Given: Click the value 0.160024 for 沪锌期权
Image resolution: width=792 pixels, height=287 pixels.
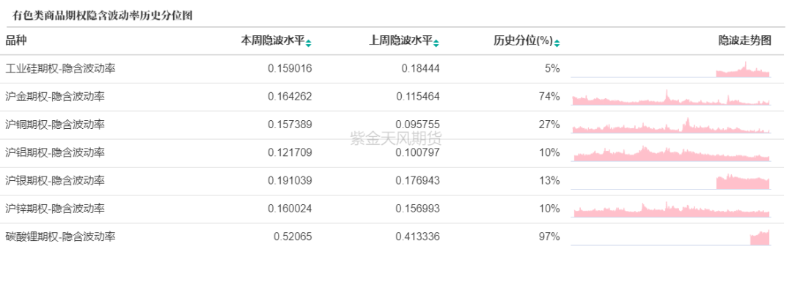Looking at the screenshot, I should 290,209.
